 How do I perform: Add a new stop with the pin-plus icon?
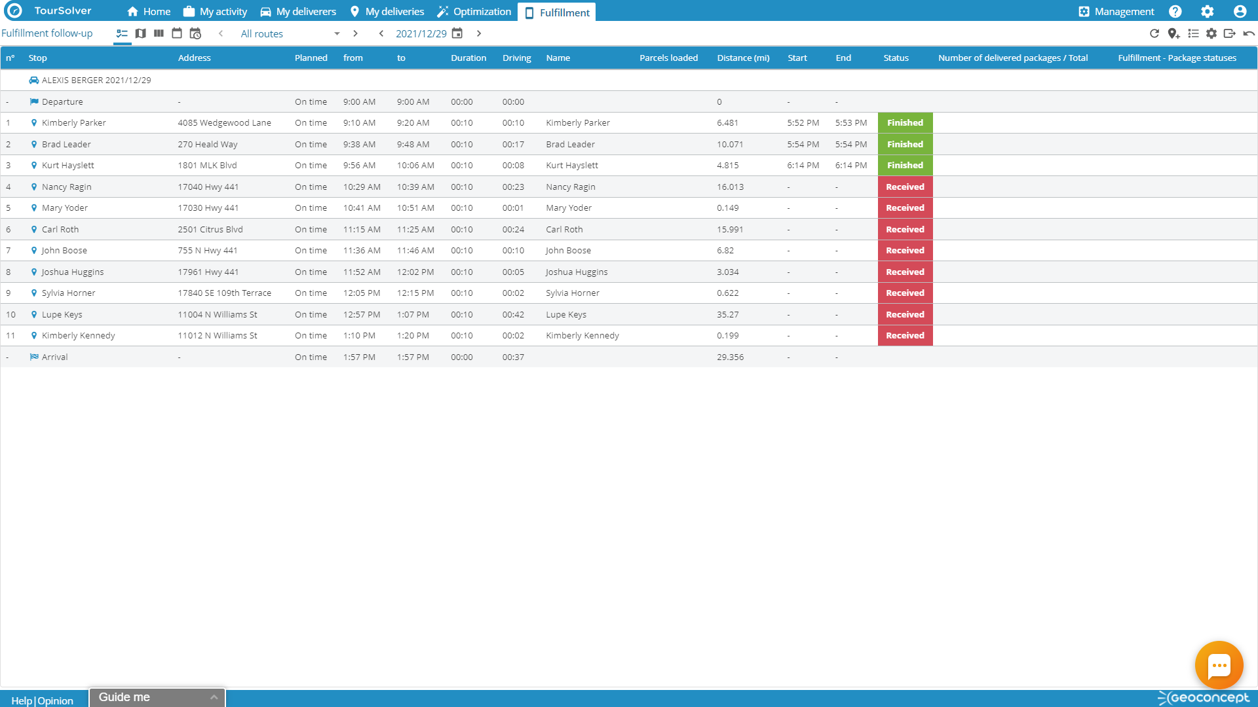pyautogui.click(x=1174, y=33)
